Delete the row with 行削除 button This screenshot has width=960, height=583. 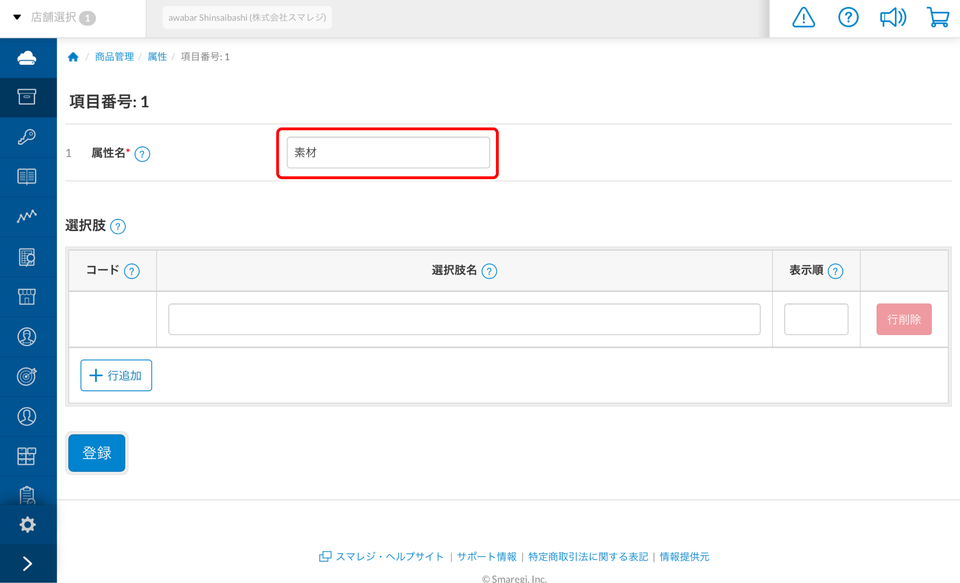[x=904, y=319]
